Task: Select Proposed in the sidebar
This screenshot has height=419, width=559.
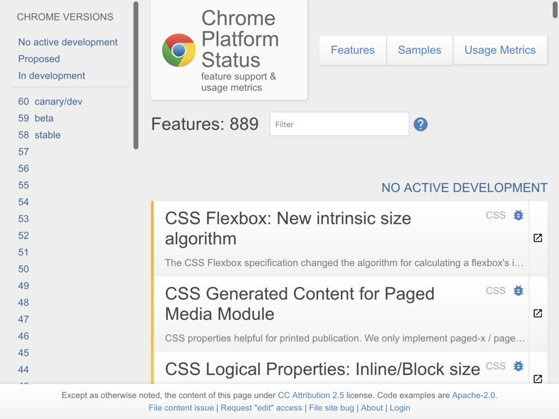Action: pyautogui.click(x=39, y=59)
